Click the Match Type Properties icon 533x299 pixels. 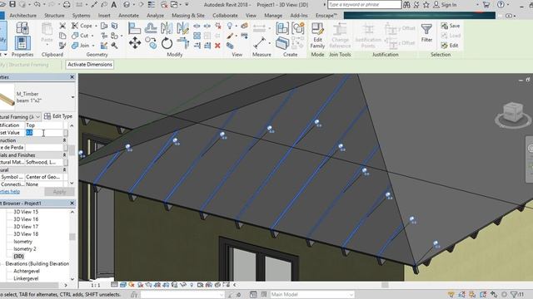[x=62, y=46]
